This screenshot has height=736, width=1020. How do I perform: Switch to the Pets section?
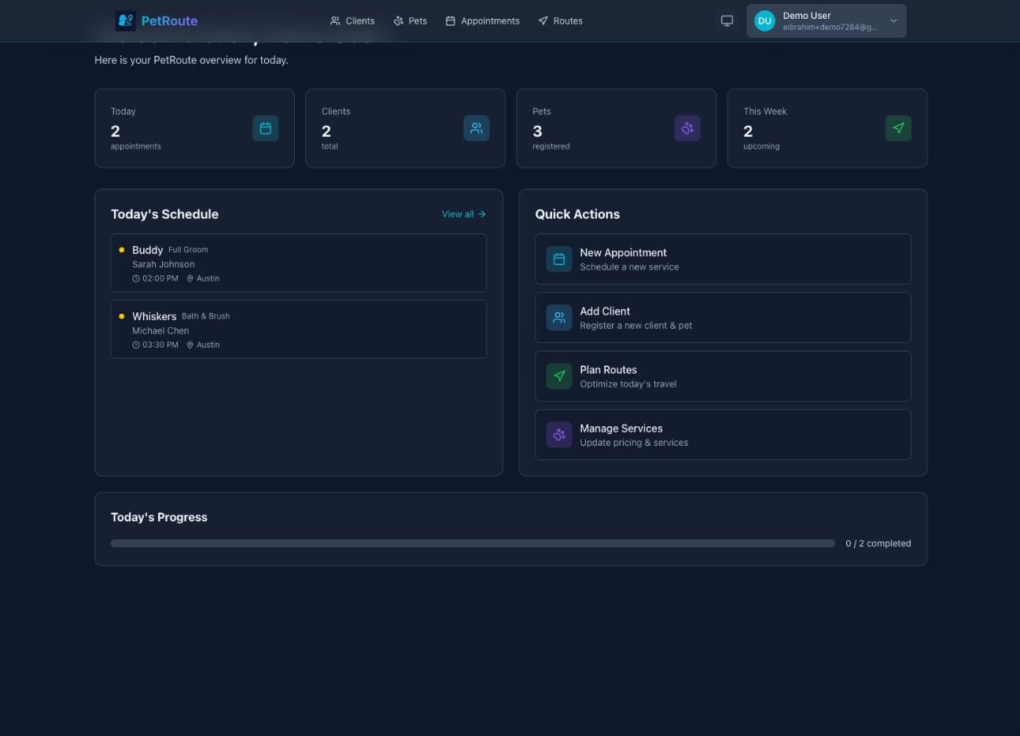tap(410, 20)
